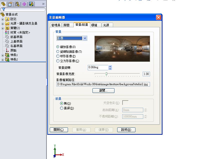Click the 天空色彩 color swatch
197x159 pixels.
pos(125,103)
